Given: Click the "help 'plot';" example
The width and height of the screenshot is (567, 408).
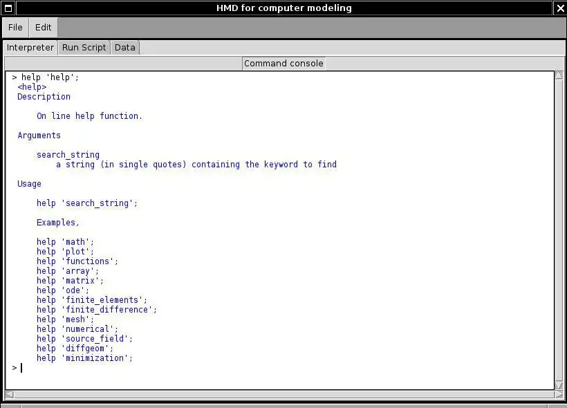Looking at the screenshot, I should coord(65,252).
